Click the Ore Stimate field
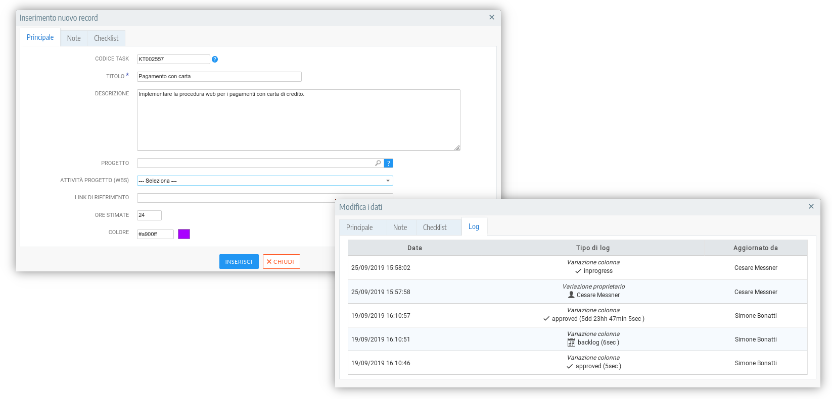Screen dimensions: 832x399 (x=149, y=215)
